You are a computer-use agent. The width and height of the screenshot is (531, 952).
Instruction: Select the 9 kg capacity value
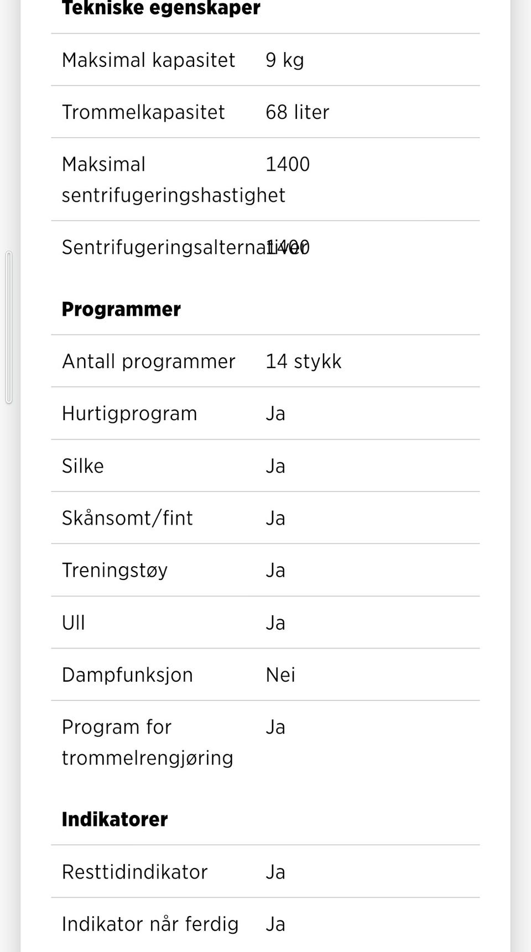click(x=284, y=60)
